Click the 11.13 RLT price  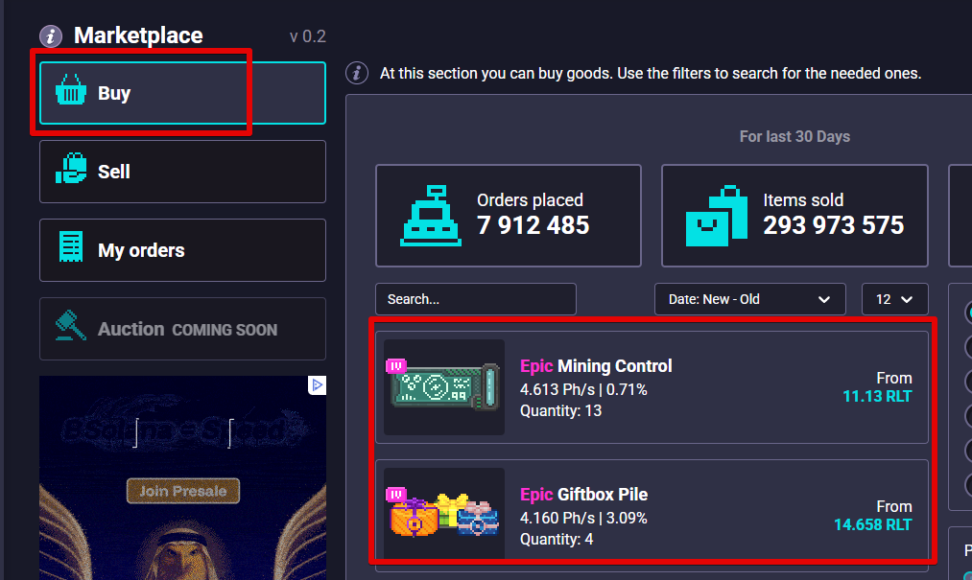[877, 397]
